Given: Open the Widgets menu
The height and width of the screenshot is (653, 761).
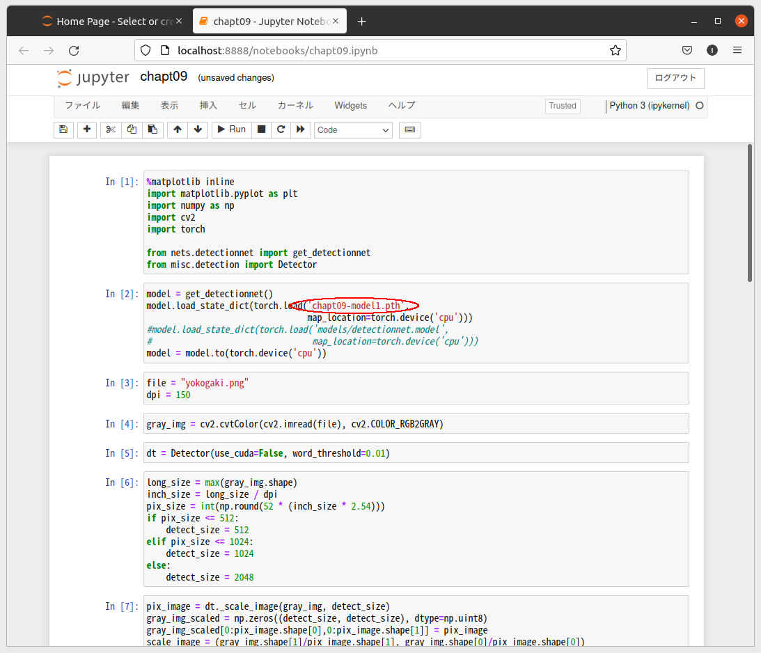Looking at the screenshot, I should tap(350, 105).
